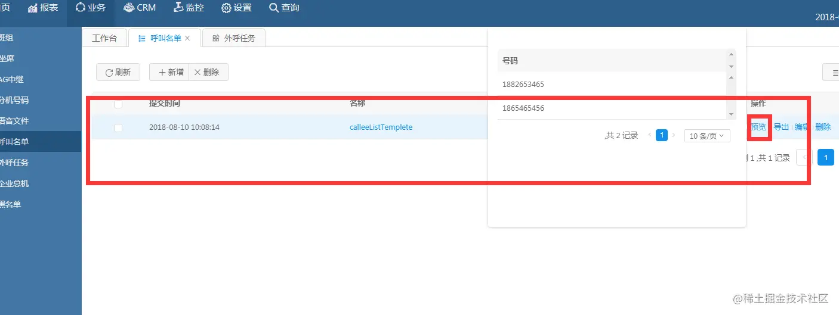The height and width of the screenshot is (315, 839).
Task: Check the calleeListTemplete row checkbox
Action: click(118, 127)
